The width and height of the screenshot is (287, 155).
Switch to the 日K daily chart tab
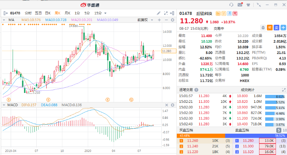pos(48,13)
